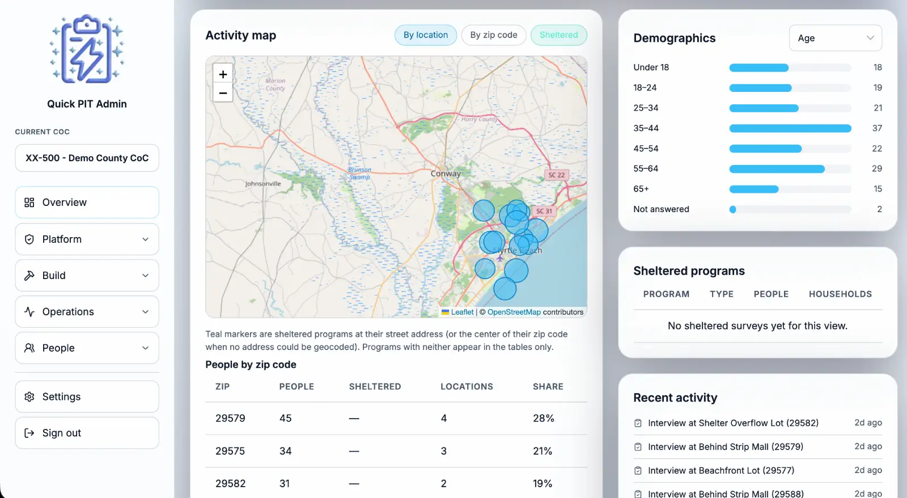Open the Age demographics dropdown
907x498 pixels.
(x=835, y=38)
